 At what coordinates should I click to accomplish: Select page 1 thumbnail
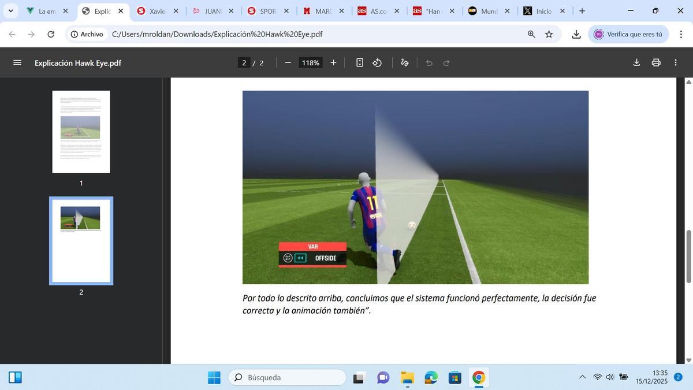tap(81, 131)
